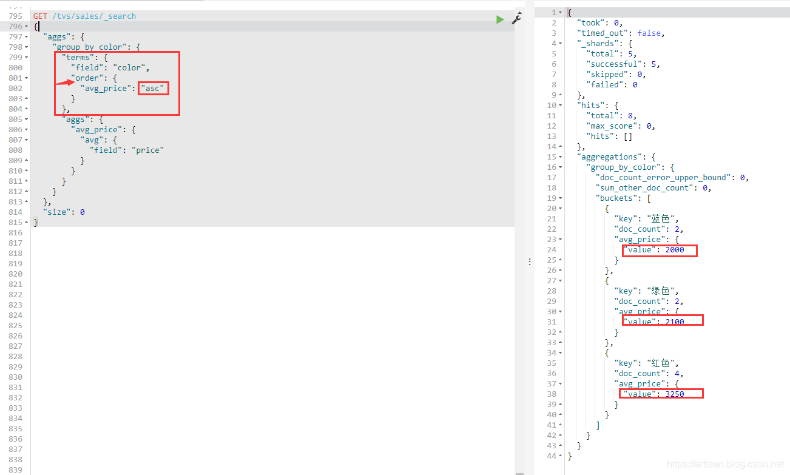Collapse the first bucket's "avg_price" at line 23
The height and width of the screenshot is (475, 790).
coord(560,240)
